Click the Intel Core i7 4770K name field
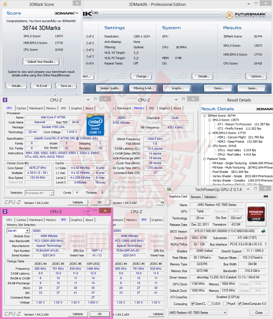 (53, 117)
